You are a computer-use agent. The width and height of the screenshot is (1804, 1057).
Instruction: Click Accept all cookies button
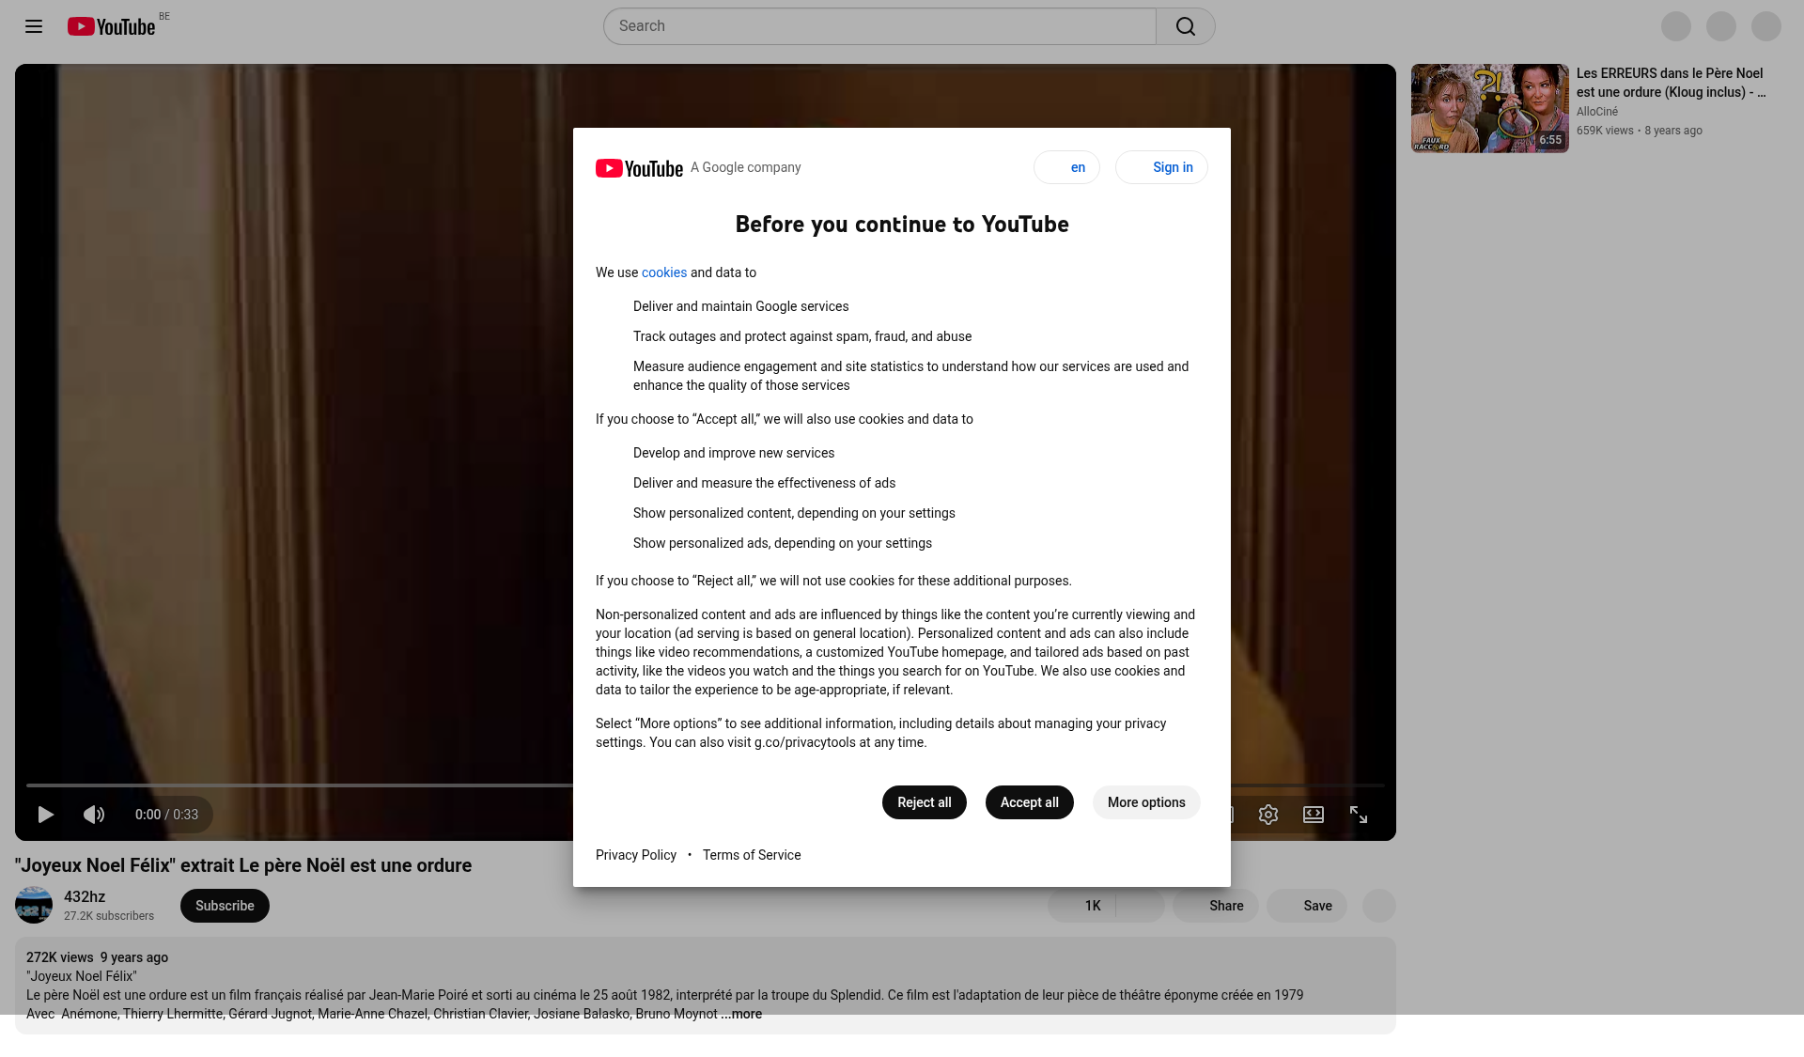click(1029, 802)
